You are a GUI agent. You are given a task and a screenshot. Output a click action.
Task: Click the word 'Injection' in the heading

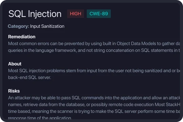point(45,14)
